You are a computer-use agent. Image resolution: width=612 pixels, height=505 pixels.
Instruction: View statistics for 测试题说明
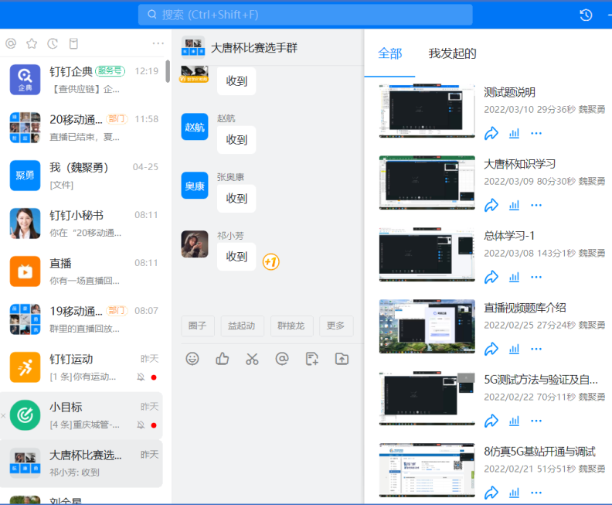coord(514,134)
